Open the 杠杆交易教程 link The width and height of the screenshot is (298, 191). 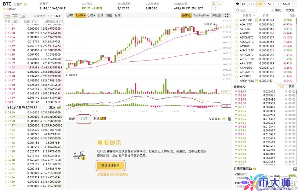point(119,174)
